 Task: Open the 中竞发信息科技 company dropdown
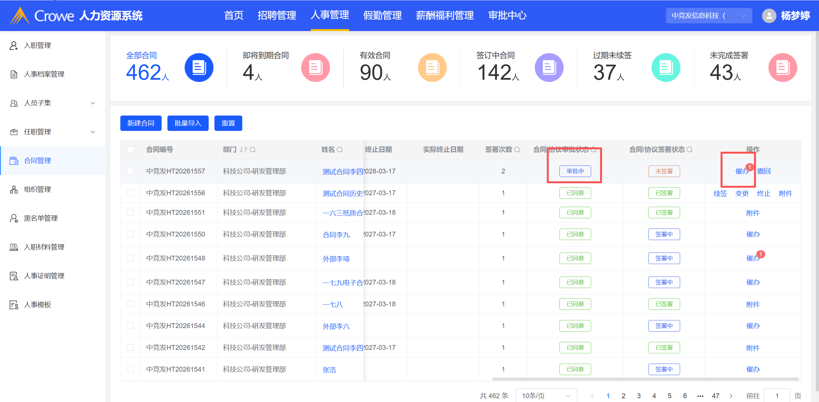[709, 16]
